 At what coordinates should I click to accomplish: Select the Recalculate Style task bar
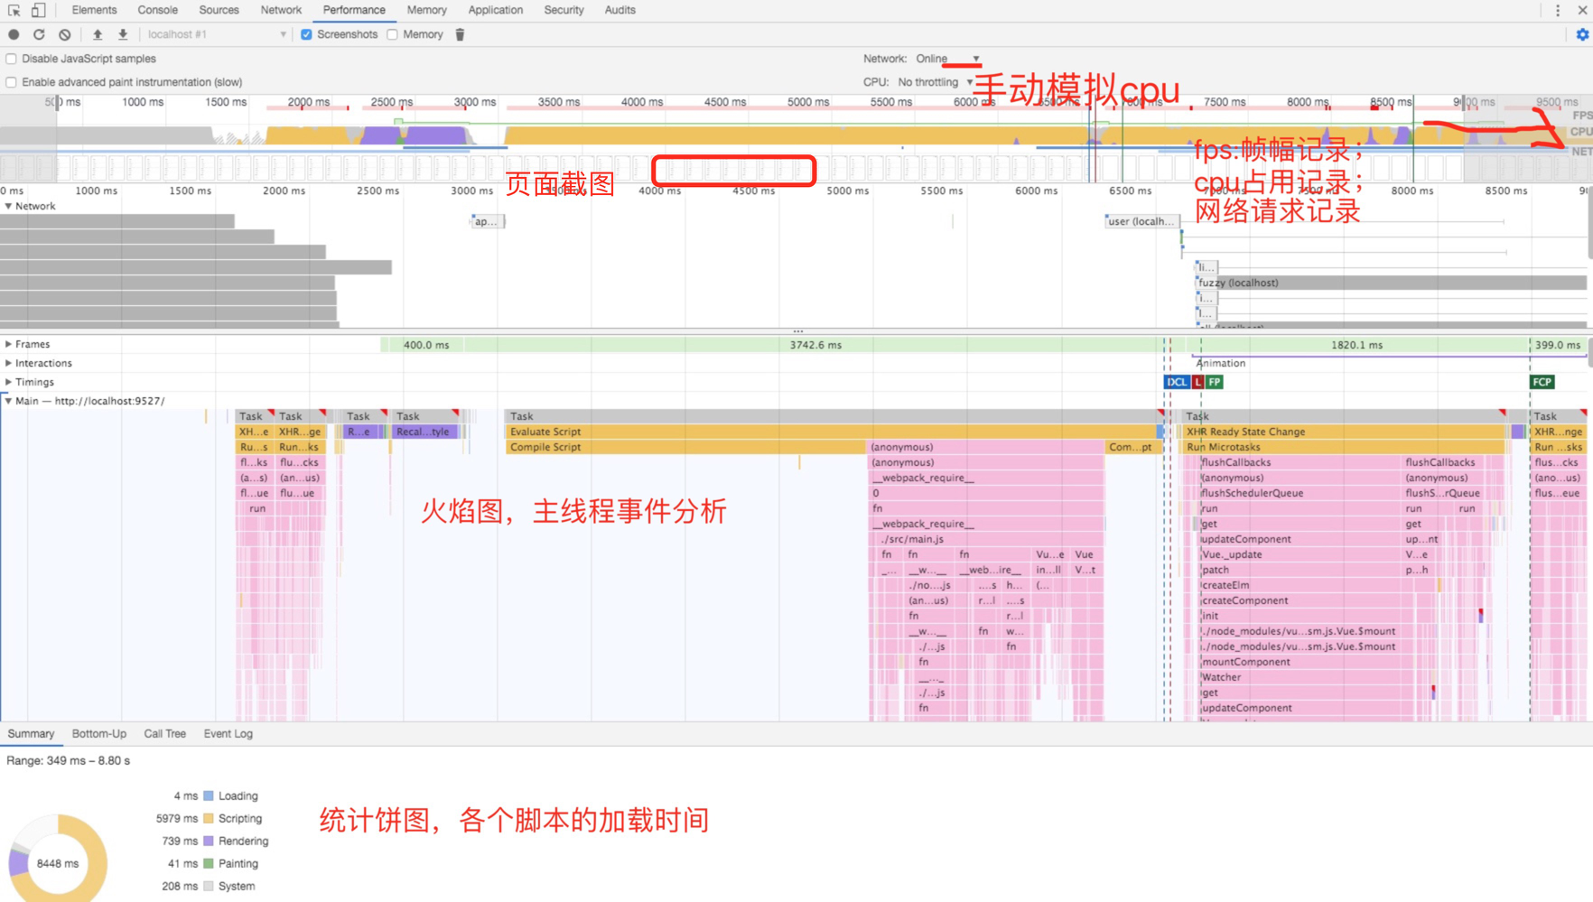tap(425, 432)
